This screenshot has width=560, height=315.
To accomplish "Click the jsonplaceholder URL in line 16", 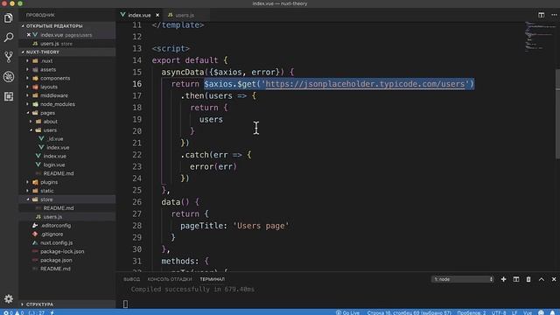I will (x=366, y=84).
